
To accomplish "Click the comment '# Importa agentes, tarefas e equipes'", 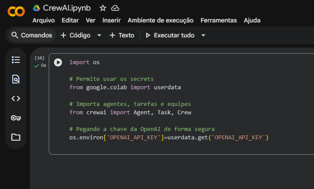I will 130,104.
